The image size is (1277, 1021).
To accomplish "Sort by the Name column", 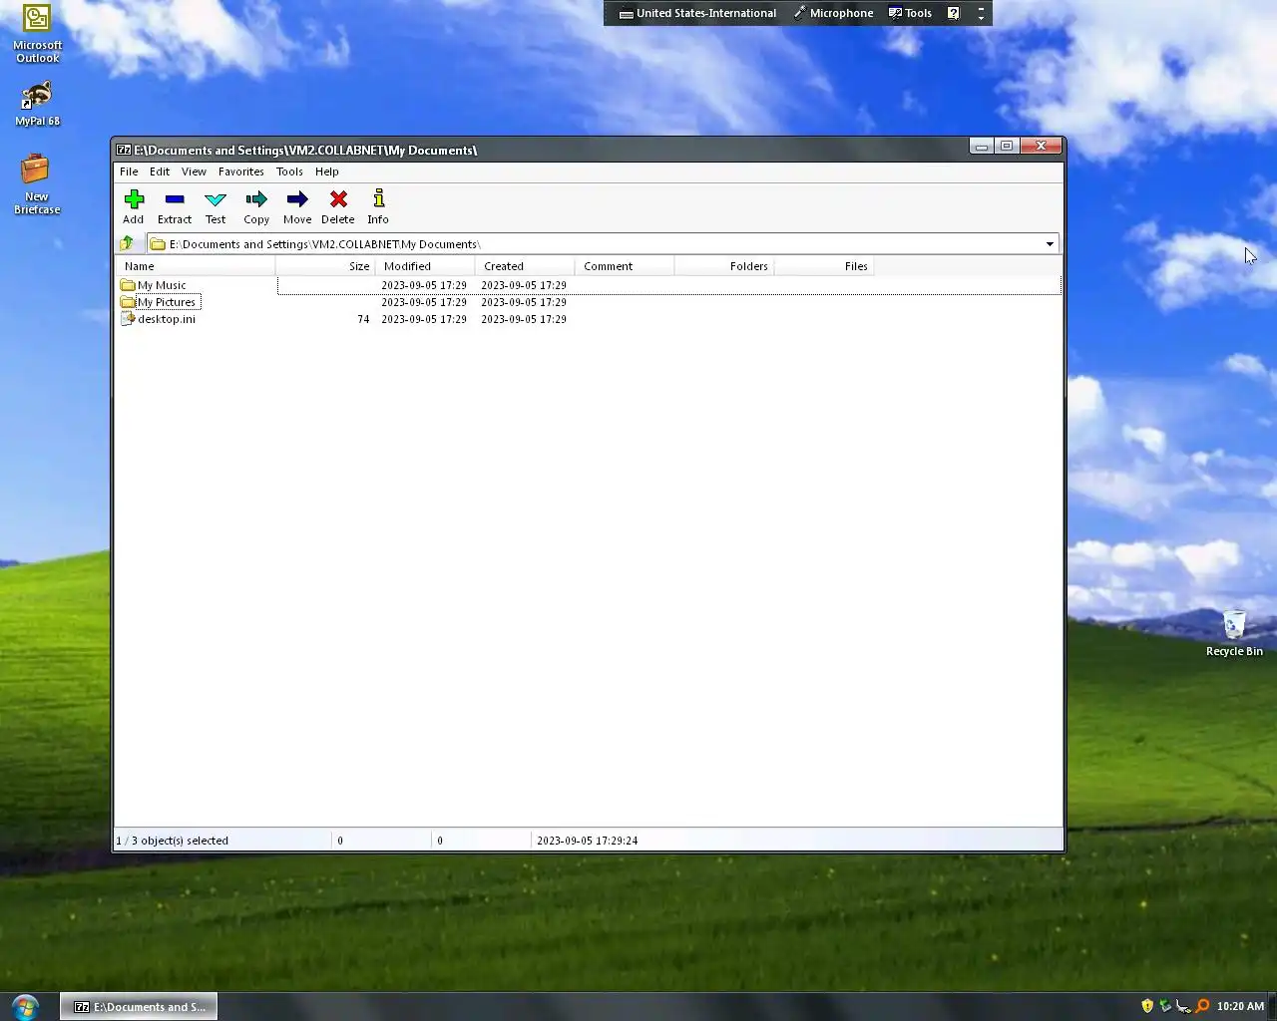I will (196, 266).
